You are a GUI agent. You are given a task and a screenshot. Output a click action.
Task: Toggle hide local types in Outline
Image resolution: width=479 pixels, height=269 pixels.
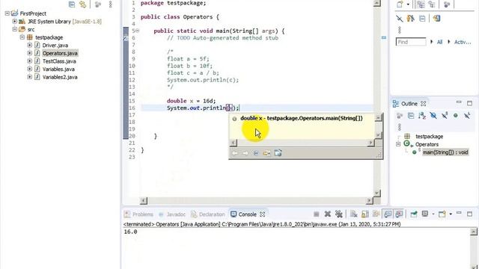coord(467,116)
